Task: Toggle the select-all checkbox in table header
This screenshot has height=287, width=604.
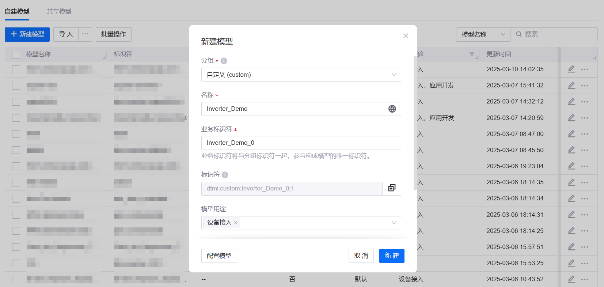Action: 16,54
